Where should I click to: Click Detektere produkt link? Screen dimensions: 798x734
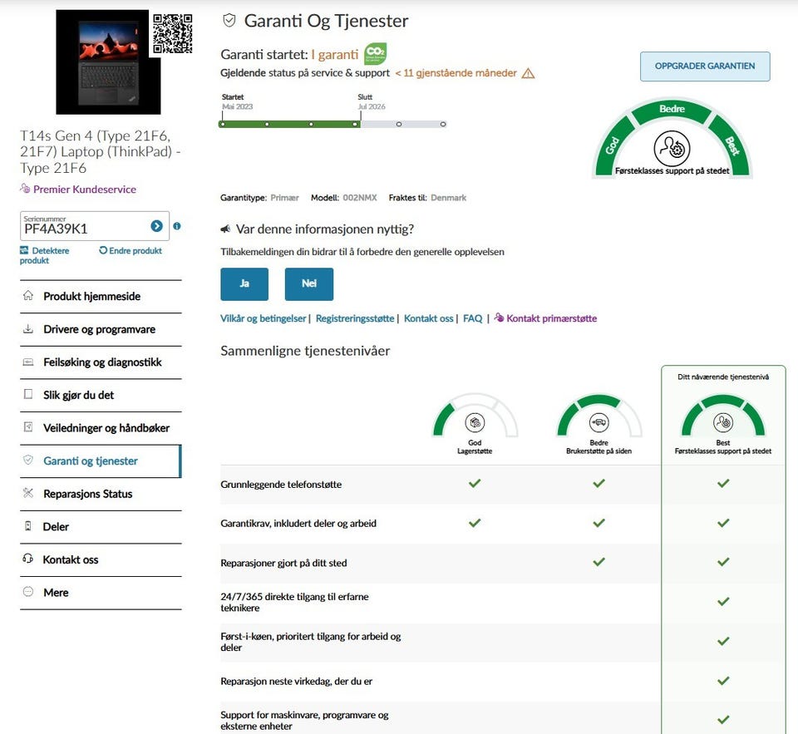pos(44,255)
